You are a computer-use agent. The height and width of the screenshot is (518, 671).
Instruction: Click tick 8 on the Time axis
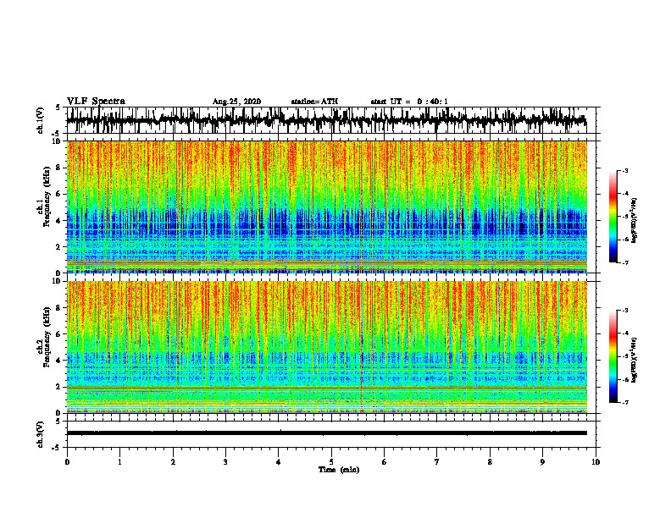point(490,462)
